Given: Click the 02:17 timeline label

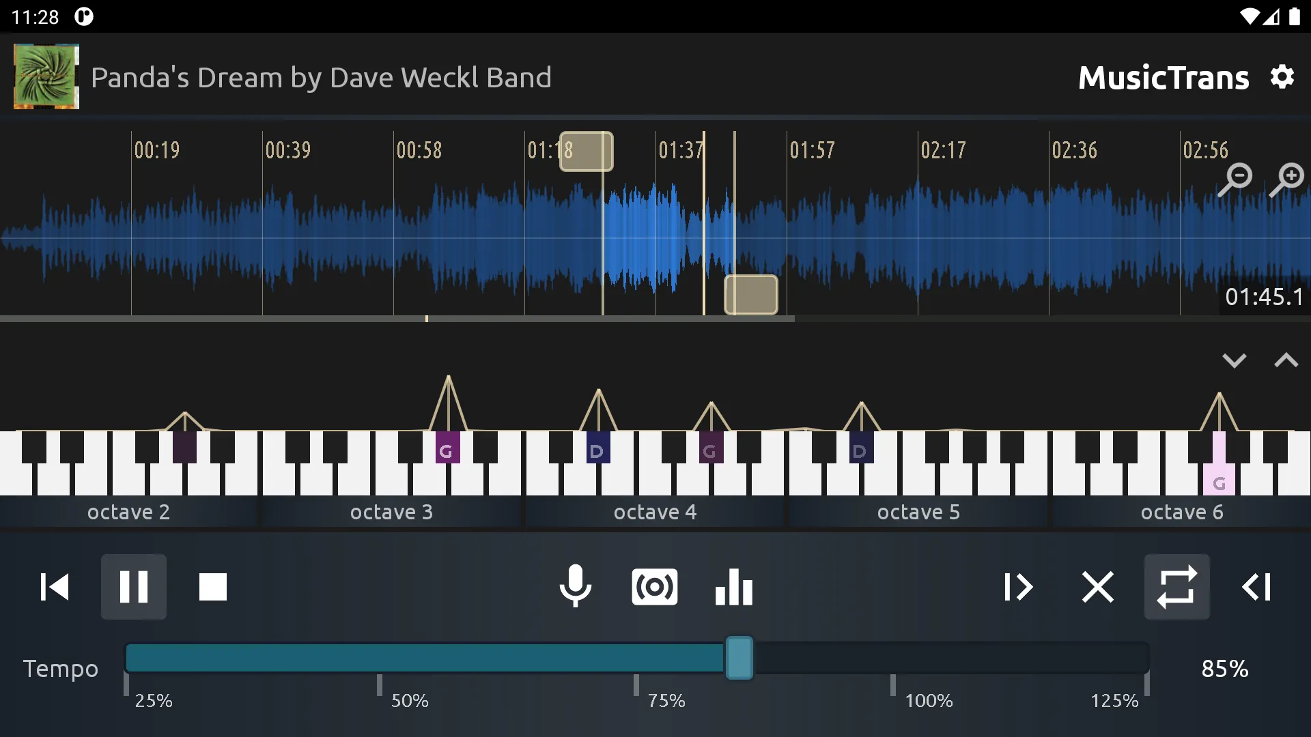Looking at the screenshot, I should pyautogui.click(x=944, y=150).
